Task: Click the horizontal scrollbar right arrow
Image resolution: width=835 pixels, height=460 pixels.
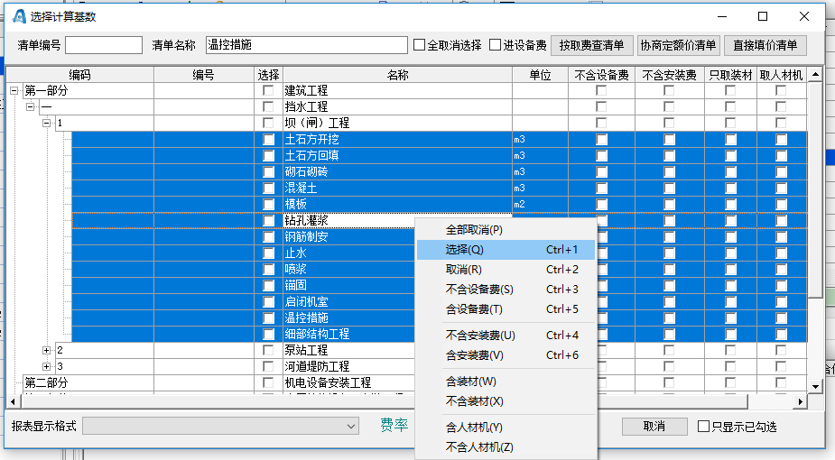Action: (800, 401)
